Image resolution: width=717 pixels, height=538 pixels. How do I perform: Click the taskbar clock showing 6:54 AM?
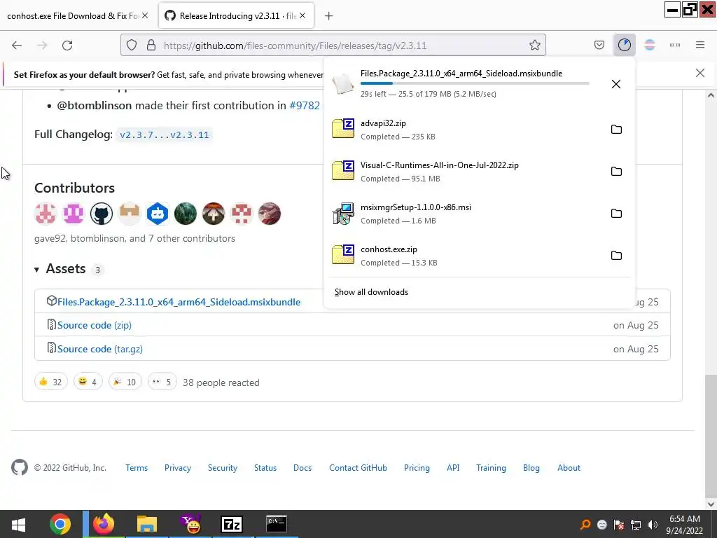(x=685, y=524)
